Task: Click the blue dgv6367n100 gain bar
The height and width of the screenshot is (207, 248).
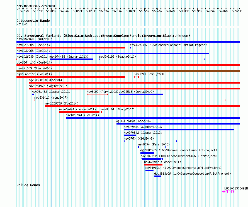Action: pyautogui.click(x=178, y=124)
